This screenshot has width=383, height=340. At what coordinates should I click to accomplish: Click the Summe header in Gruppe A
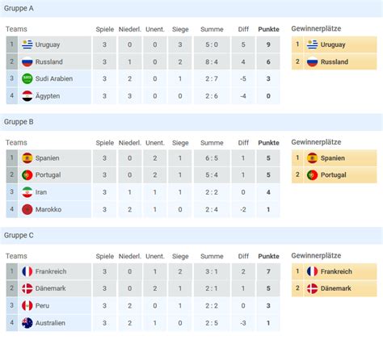212,29
